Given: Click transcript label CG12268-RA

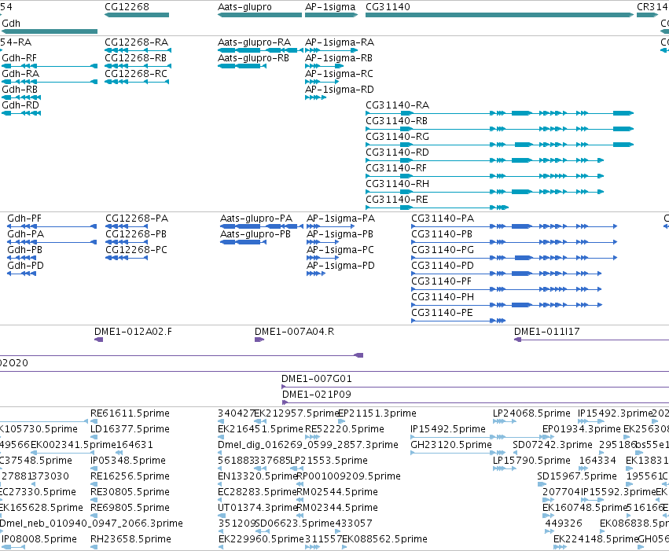Looking at the screenshot, I should [x=137, y=42].
